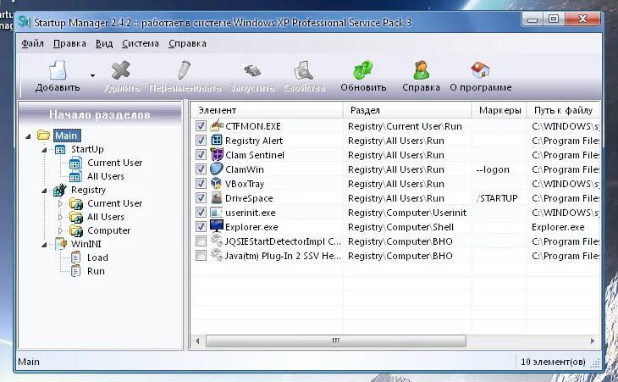The width and height of the screenshot is (618, 382).
Task: Expand the Computer tree node
Action: (x=60, y=230)
